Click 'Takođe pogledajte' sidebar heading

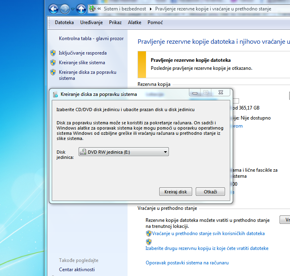point(79,260)
